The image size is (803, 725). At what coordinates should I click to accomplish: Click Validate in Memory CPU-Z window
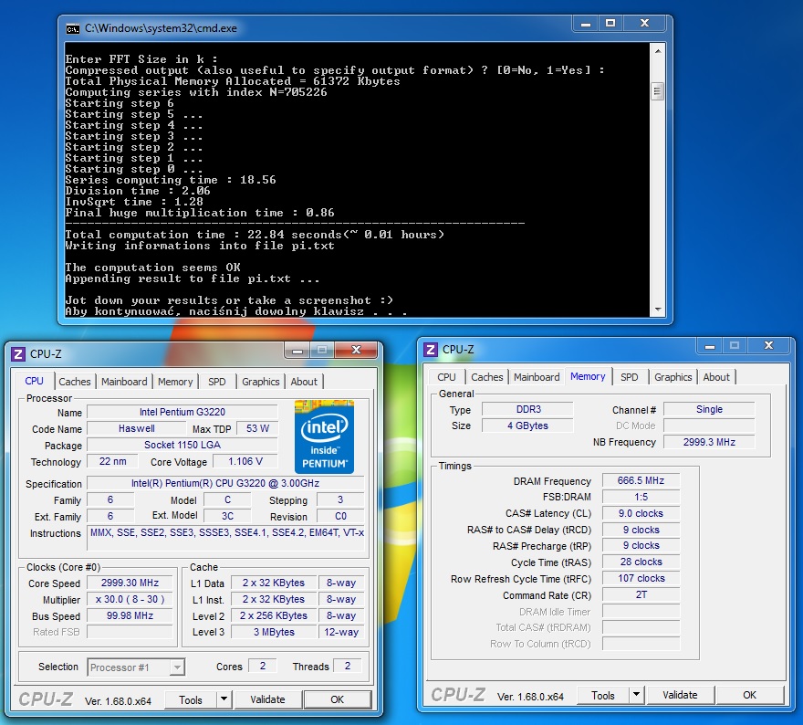pos(680,695)
